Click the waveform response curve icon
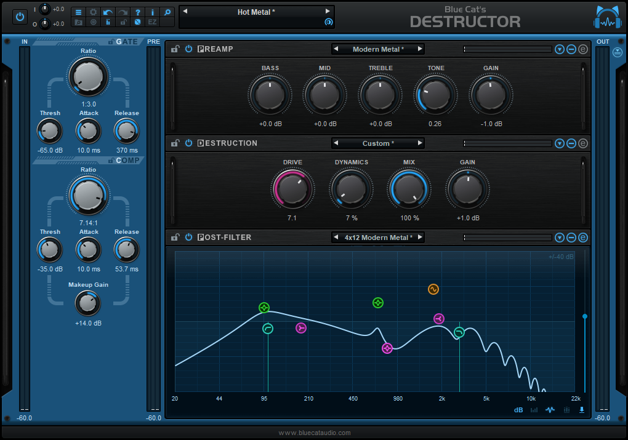628x440 pixels. [x=550, y=410]
